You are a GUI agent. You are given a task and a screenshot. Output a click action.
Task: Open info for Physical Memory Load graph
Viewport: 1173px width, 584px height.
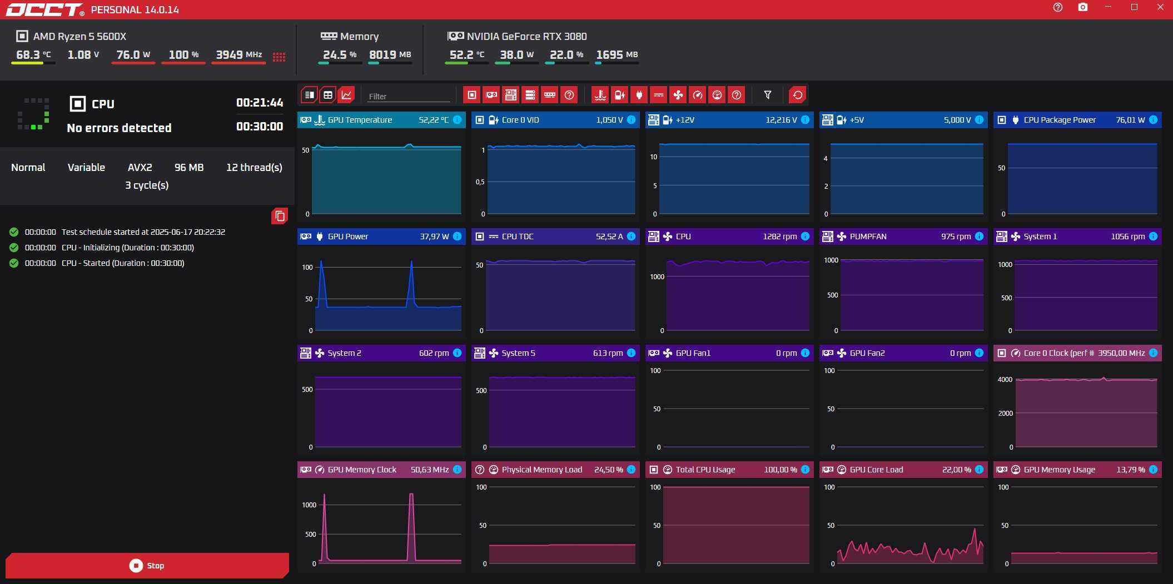tap(631, 469)
